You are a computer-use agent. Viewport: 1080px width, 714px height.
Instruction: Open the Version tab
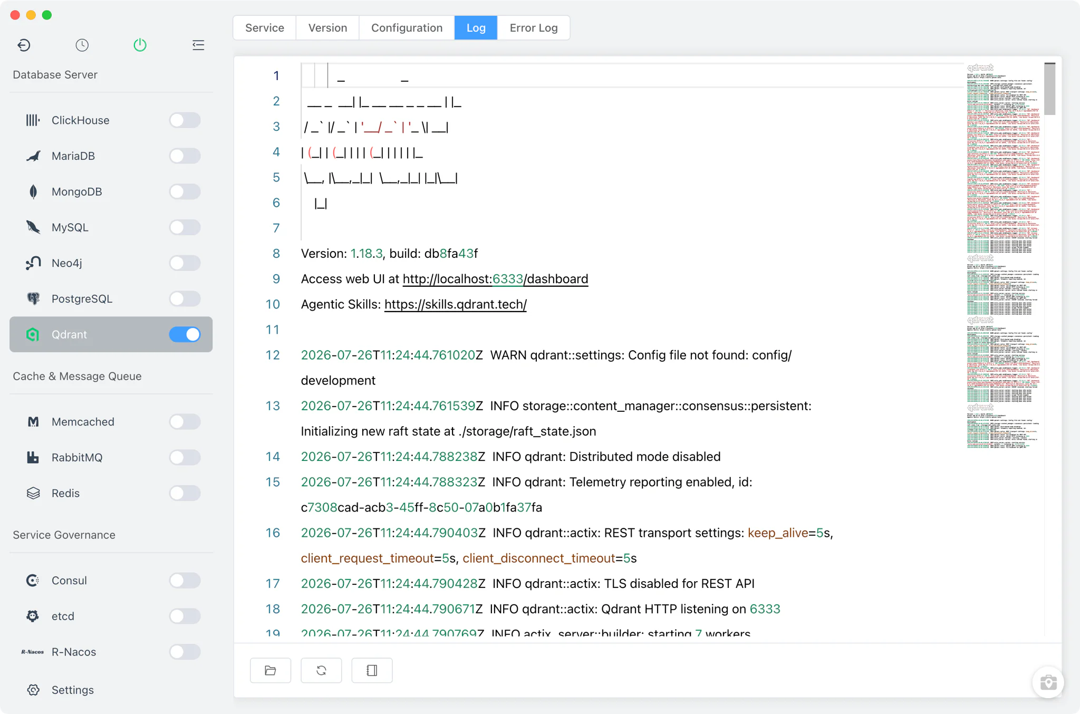tap(327, 28)
